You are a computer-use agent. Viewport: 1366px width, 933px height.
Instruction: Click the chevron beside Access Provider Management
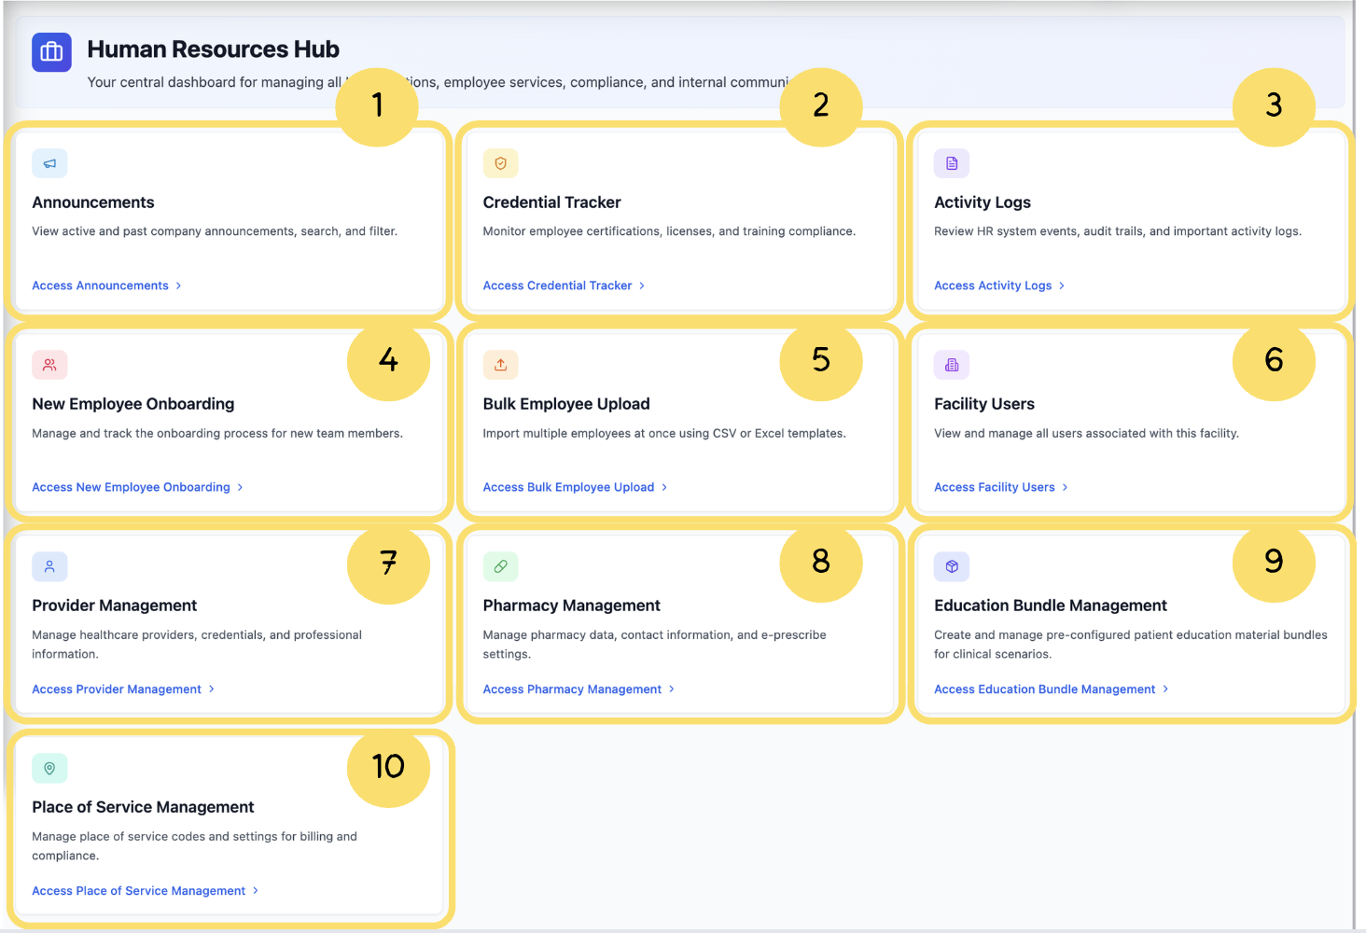pos(212,689)
